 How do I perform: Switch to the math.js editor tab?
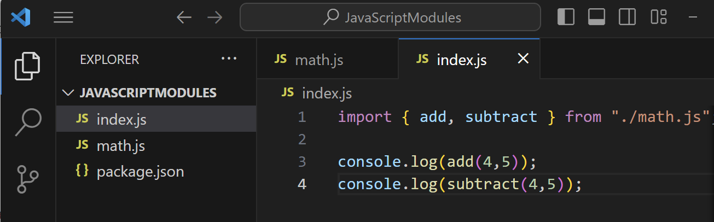tap(328, 59)
